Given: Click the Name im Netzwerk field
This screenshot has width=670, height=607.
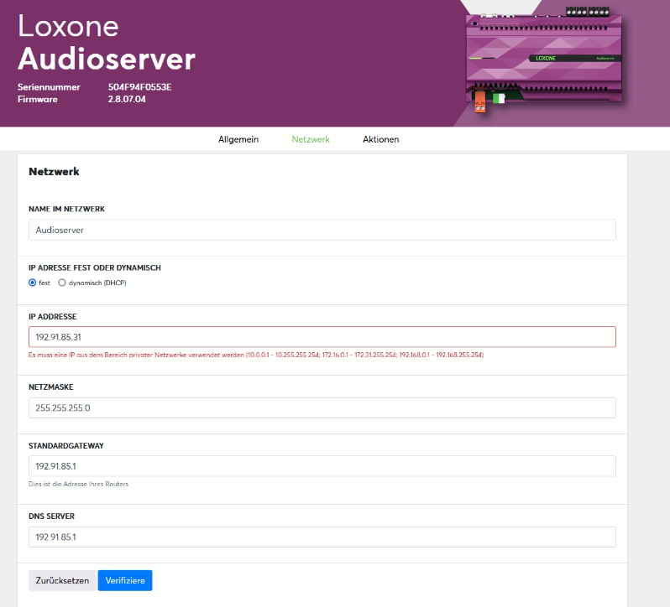Looking at the screenshot, I should [x=322, y=230].
